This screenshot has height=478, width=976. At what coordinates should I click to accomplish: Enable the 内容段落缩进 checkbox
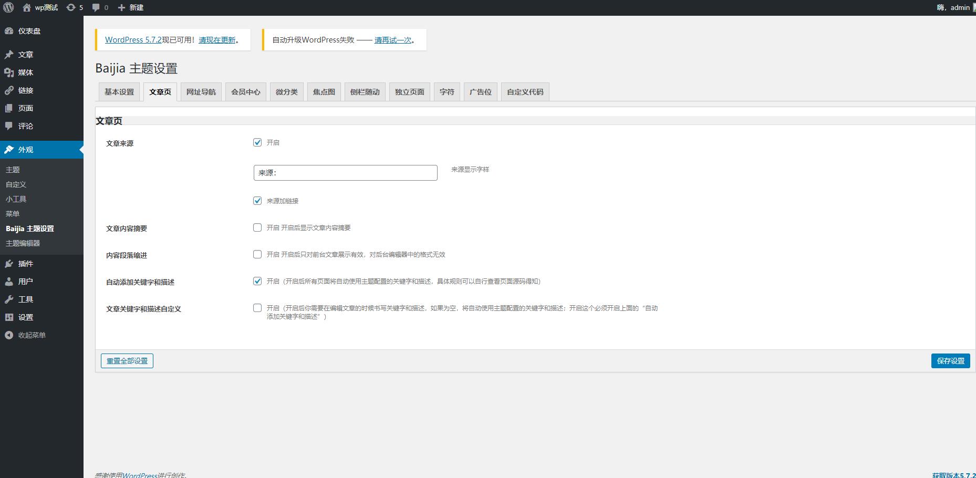click(257, 254)
